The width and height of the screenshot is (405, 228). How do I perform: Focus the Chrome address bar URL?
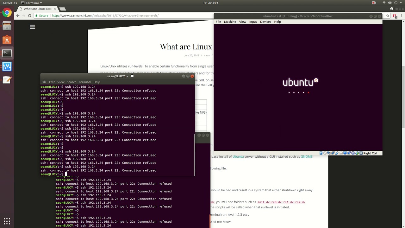[105, 16]
